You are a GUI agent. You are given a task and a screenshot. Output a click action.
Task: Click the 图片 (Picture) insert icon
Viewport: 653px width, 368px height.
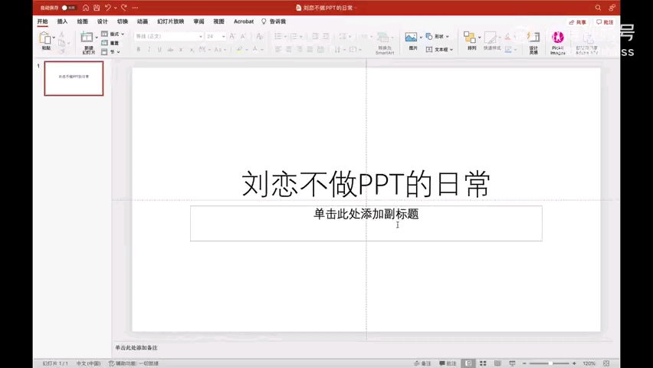point(412,38)
